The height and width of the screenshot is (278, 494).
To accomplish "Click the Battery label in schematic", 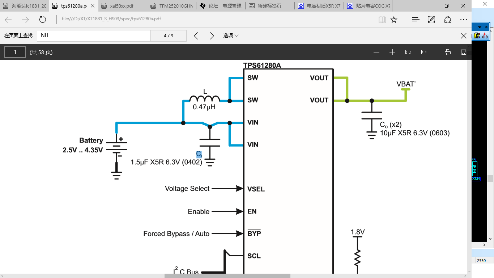I will [x=91, y=140].
